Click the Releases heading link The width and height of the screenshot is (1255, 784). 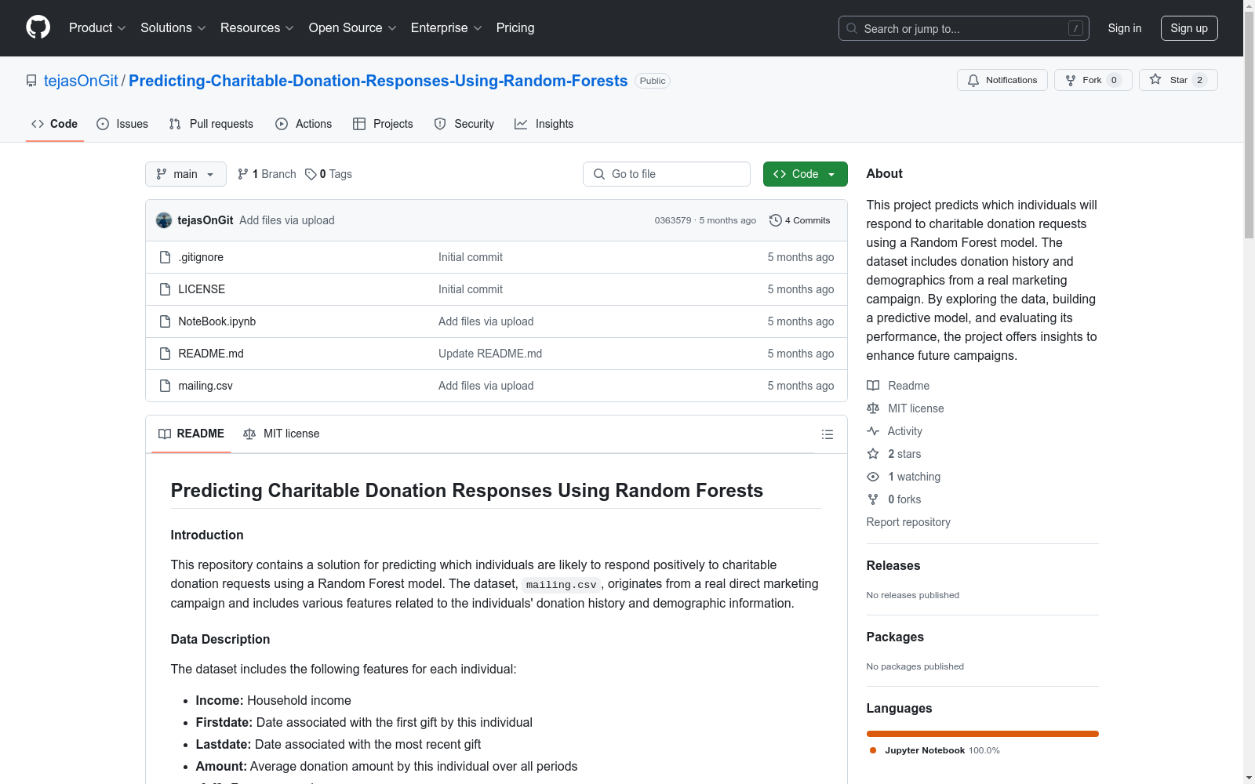(893, 566)
